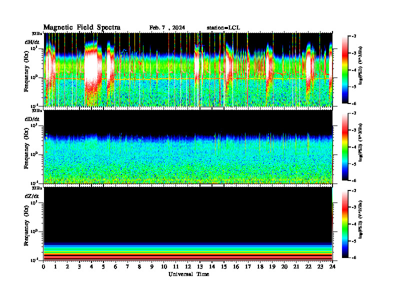This screenshot has width=396, height=306.
Task: Click the dD/dt spectrogram plot
Action: (188, 146)
